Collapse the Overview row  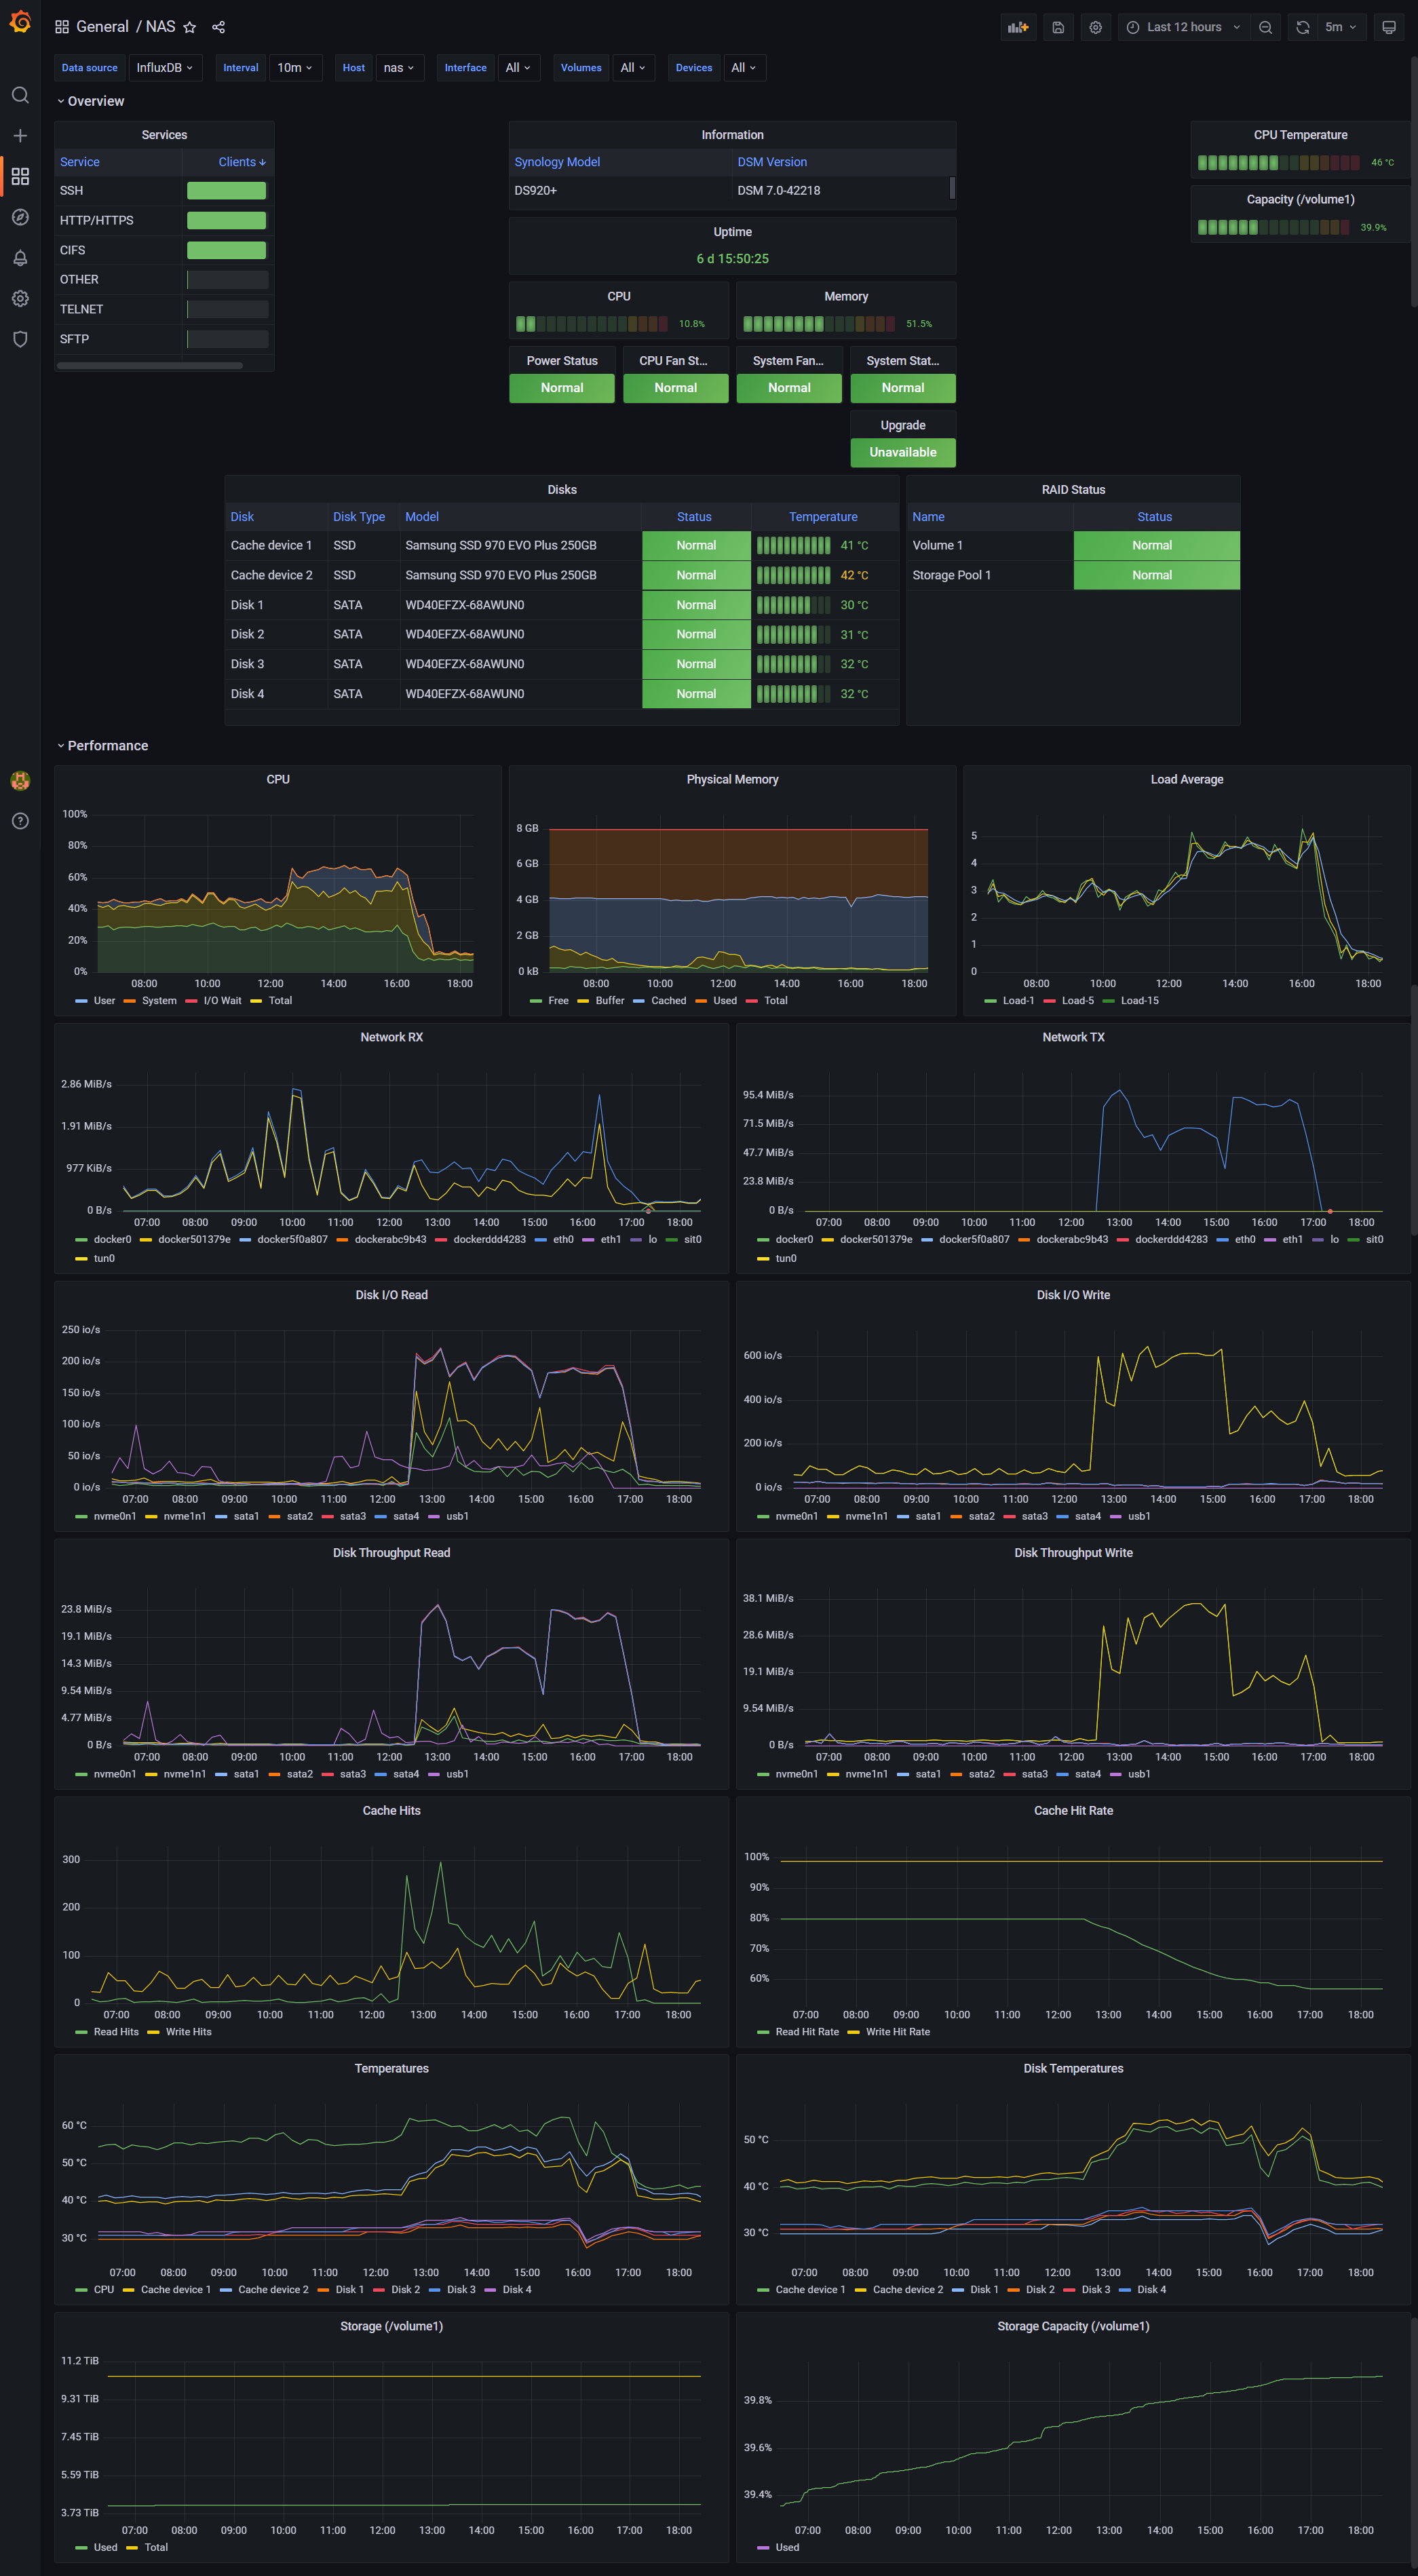90,101
